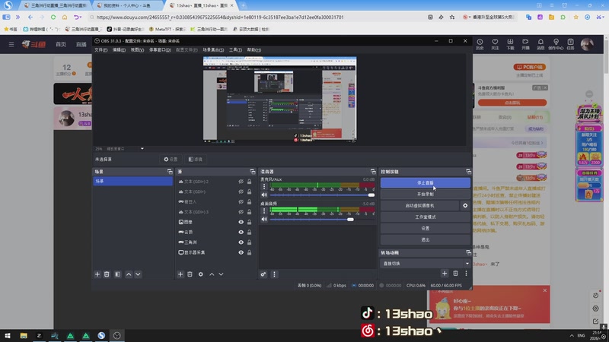The height and width of the screenshot is (342, 609).
Task: Click 工作室模式 studio mode button
Action: coord(426,217)
